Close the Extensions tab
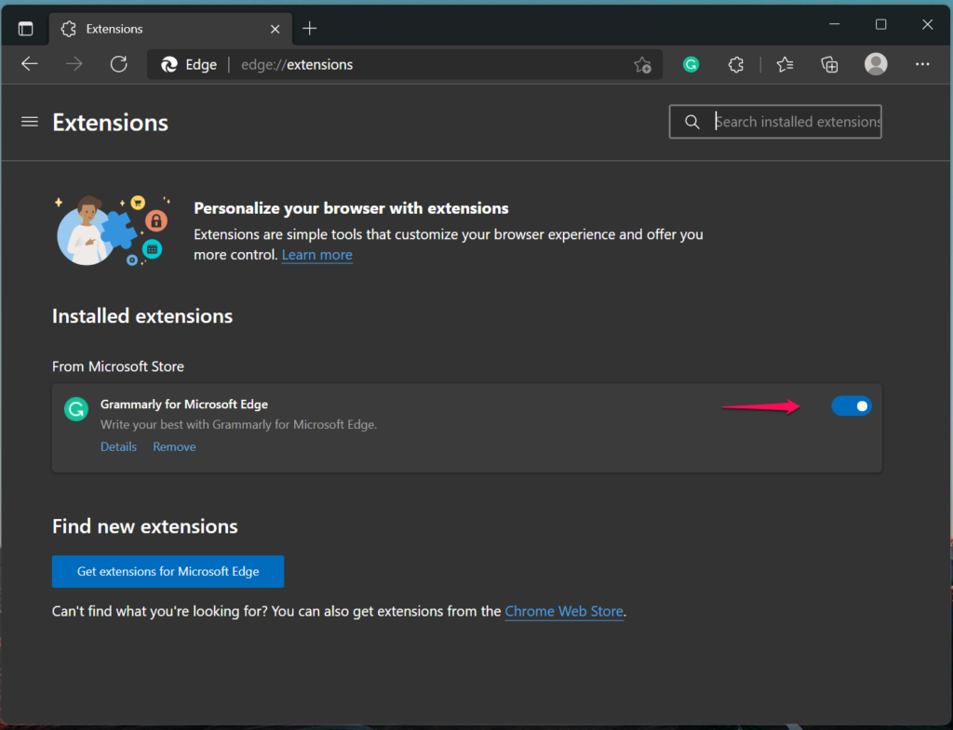Screen dimensions: 953x730 click(275, 29)
